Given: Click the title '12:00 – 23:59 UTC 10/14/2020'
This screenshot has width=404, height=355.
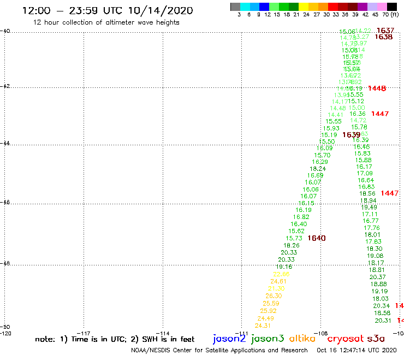Looking at the screenshot, I should point(108,10).
